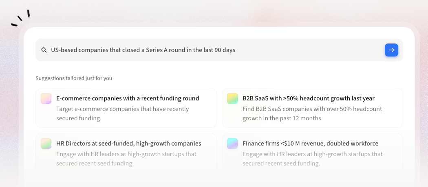Focus the Series A search query field
Image resolution: width=428 pixels, height=187 pixels.
pos(285,50)
